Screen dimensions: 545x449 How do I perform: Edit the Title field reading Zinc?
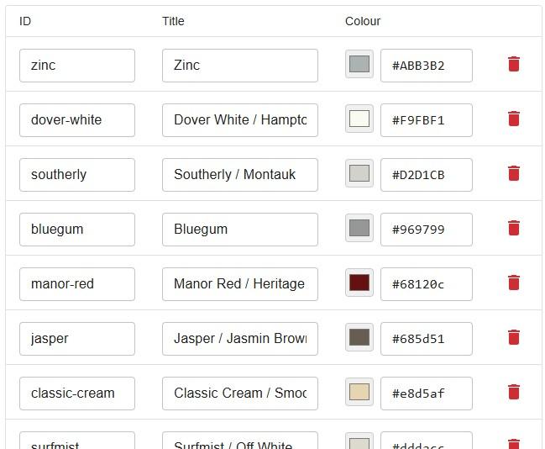240,66
